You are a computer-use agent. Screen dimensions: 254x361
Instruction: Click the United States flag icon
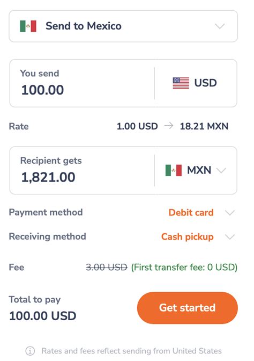pyautogui.click(x=181, y=83)
